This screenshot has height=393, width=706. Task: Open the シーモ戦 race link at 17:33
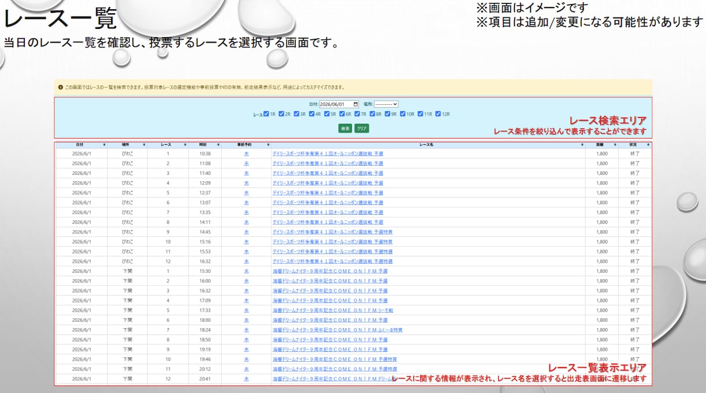[x=333, y=310]
